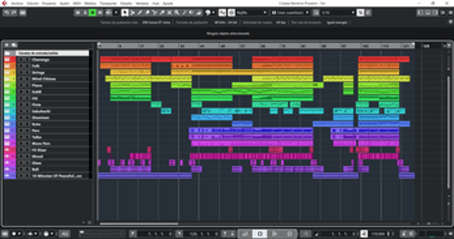
Task: Click the Stop button in transport bar
Action: [x=260, y=233]
